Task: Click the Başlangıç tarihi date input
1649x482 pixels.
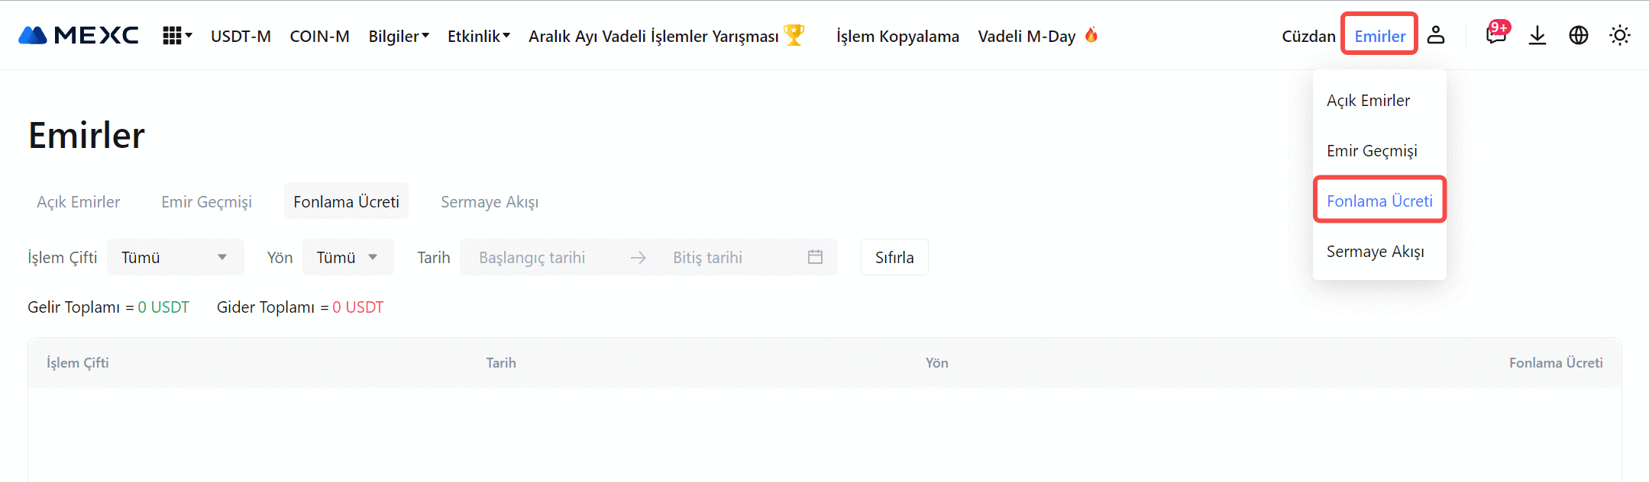Action: pyautogui.click(x=532, y=257)
